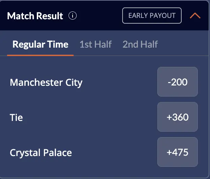Select the Crystal Palace +475 odds
Viewport: 210px width, 179px height.
[178, 152]
